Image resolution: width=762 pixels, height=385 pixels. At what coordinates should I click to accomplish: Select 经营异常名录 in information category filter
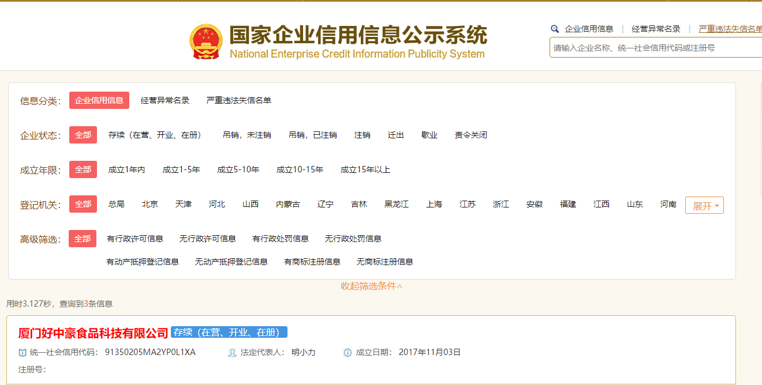point(165,100)
